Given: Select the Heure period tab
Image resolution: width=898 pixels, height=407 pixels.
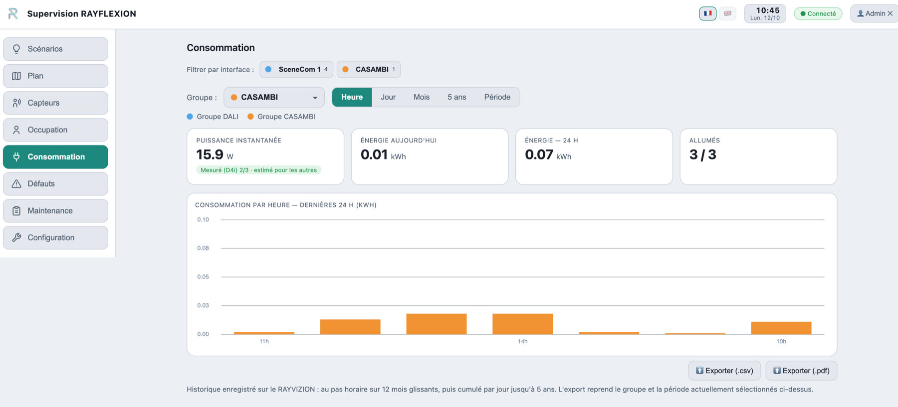Looking at the screenshot, I should 352,97.
